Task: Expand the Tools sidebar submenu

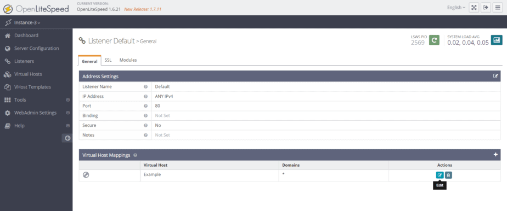Action: pos(68,100)
